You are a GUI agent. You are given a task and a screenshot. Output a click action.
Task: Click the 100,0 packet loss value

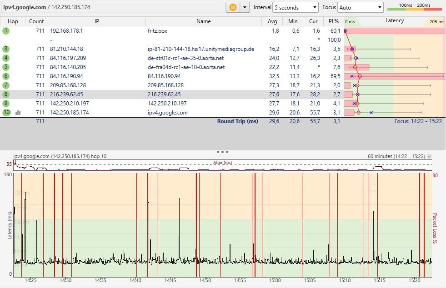334,40
